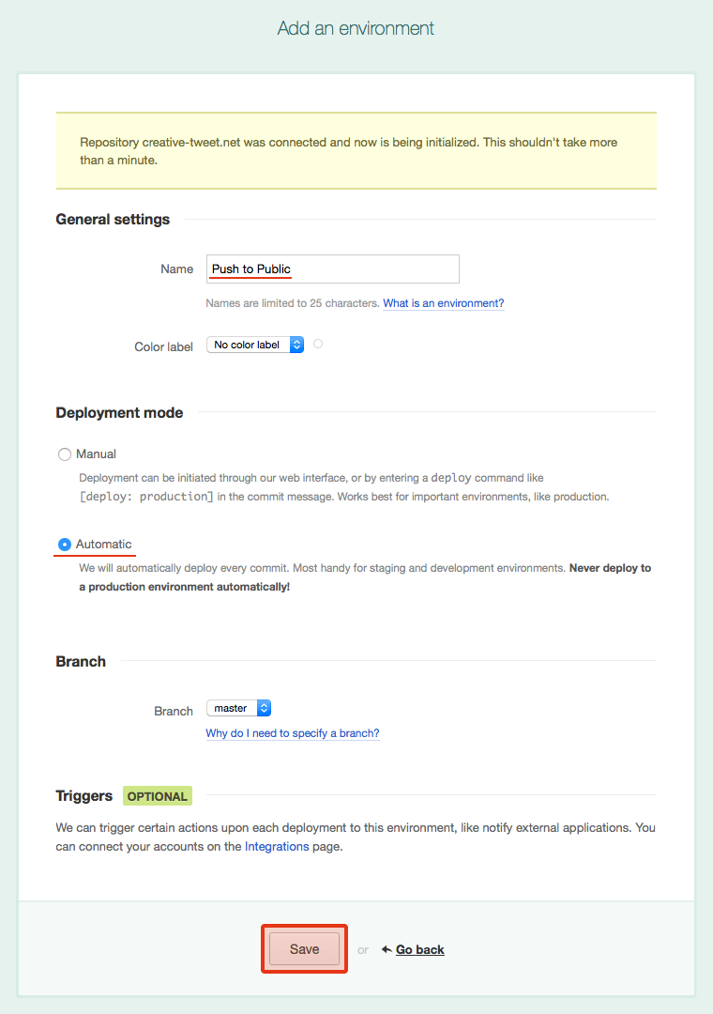The height and width of the screenshot is (1014, 713).
Task: Click the 'Color label' field label
Action: pos(163,346)
